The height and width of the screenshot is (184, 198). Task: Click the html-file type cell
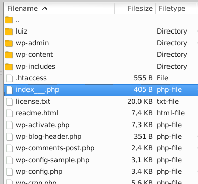[171, 113]
